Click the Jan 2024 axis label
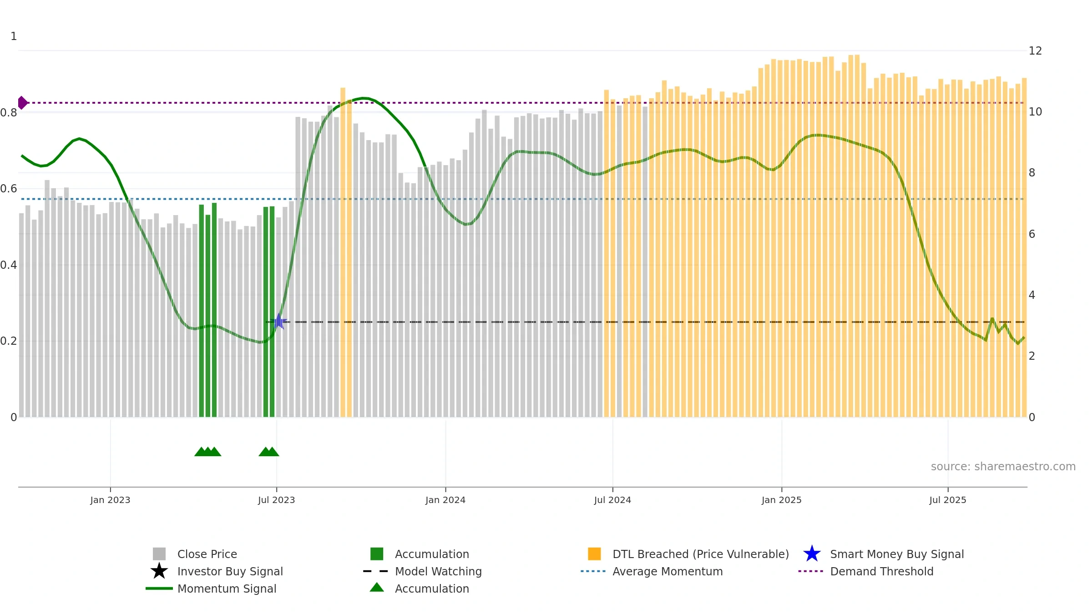Viewport: 1092px width, 614px height. click(445, 500)
